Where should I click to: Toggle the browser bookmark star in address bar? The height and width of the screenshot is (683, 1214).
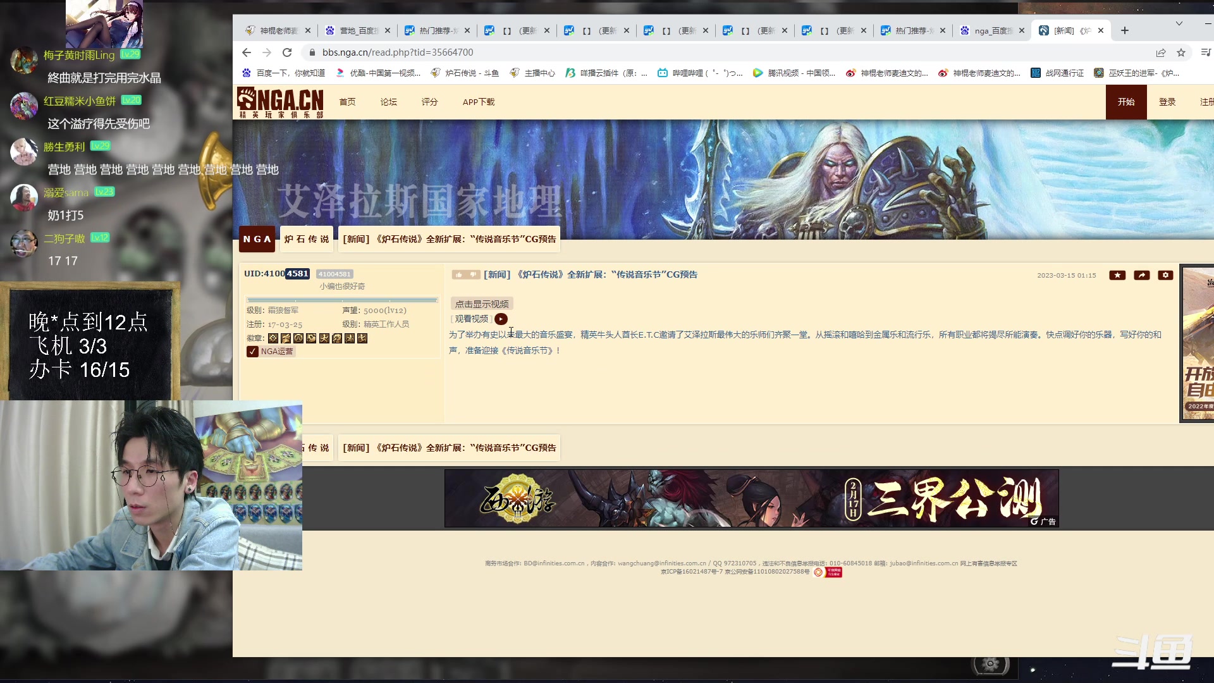click(x=1181, y=52)
